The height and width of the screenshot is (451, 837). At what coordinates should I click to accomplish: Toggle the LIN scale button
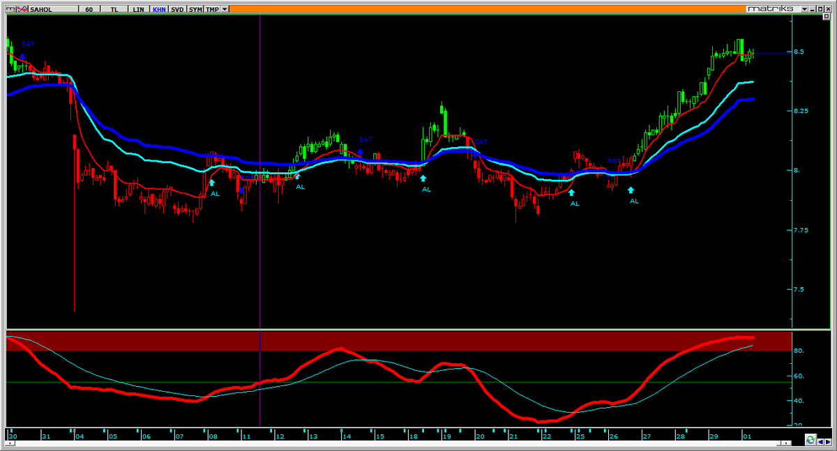[x=139, y=9]
